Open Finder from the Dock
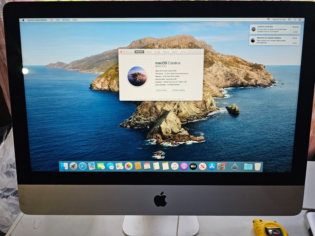Viewport: 315px width, 236px height. click(64, 166)
